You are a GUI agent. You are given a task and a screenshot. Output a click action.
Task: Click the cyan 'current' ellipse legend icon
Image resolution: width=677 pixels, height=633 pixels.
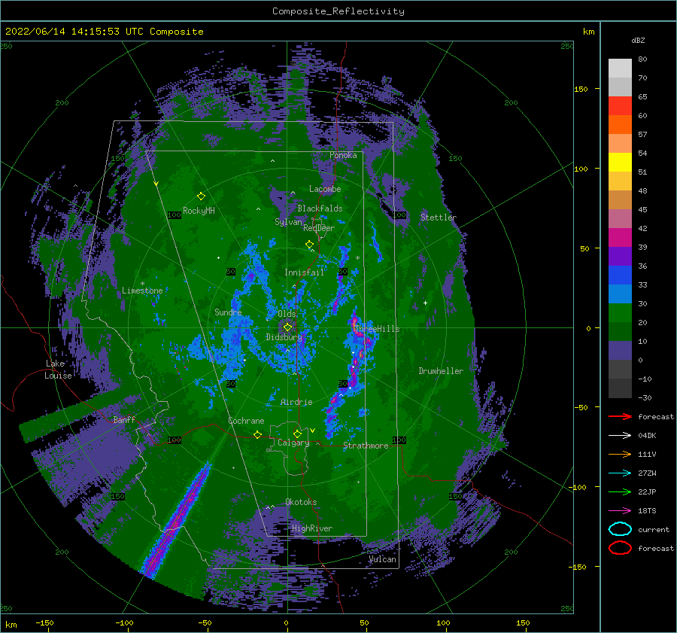pos(620,529)
